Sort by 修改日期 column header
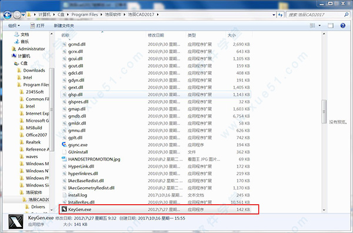This screenshot has height=233, width=353. (x=156, y=35)
